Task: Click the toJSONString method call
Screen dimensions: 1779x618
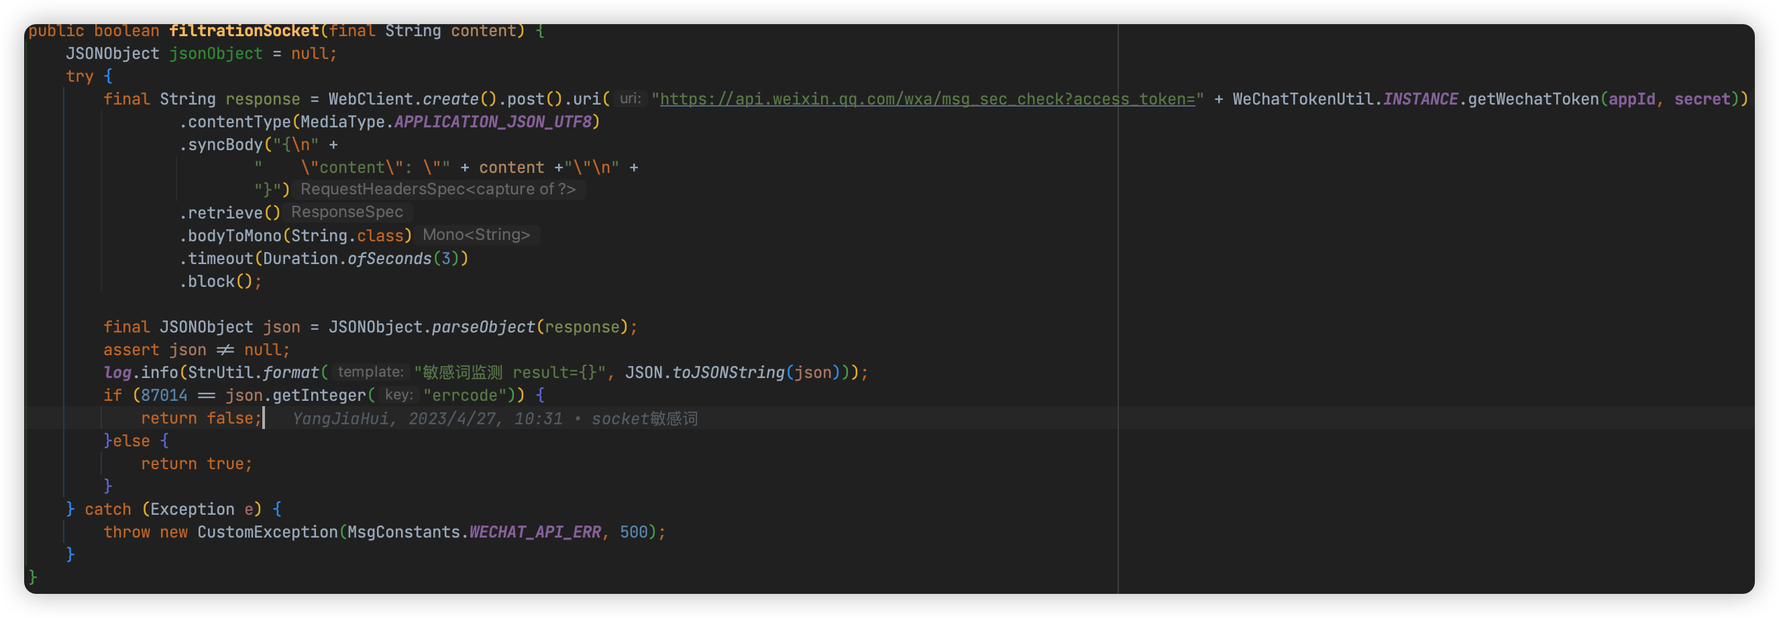Action: tap(728, 373)
